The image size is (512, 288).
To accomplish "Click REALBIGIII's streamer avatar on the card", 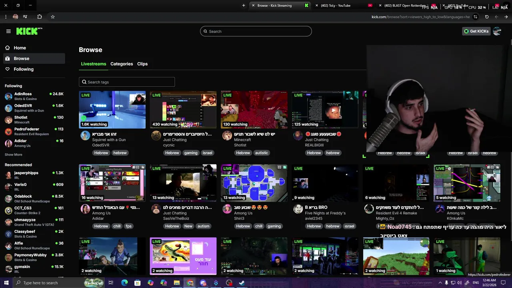I will [x=298, y=135].
